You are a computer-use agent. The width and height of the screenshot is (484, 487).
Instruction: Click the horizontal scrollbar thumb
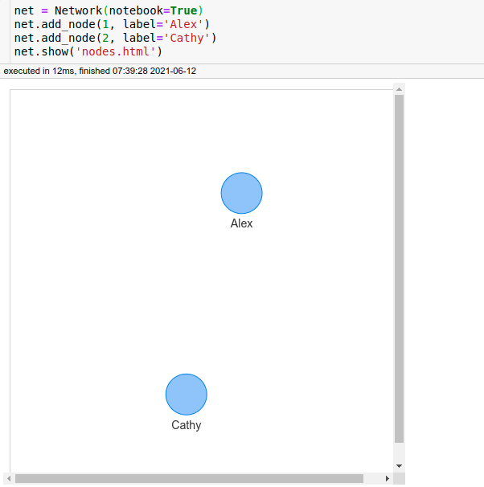click(x=189, y=479)
